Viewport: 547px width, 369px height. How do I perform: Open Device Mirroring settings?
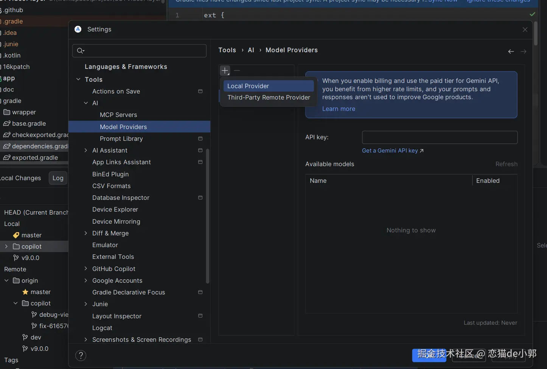[116, 221]
